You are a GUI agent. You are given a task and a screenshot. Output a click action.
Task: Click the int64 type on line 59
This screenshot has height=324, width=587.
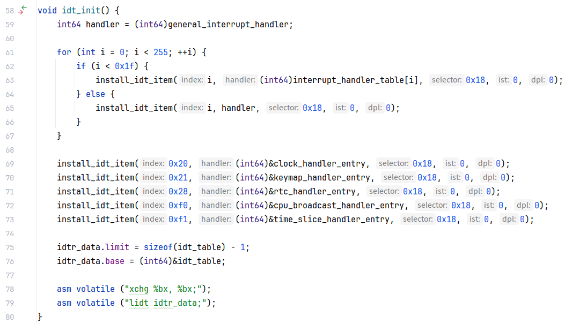pyautogui.click(x=69, y=24)
